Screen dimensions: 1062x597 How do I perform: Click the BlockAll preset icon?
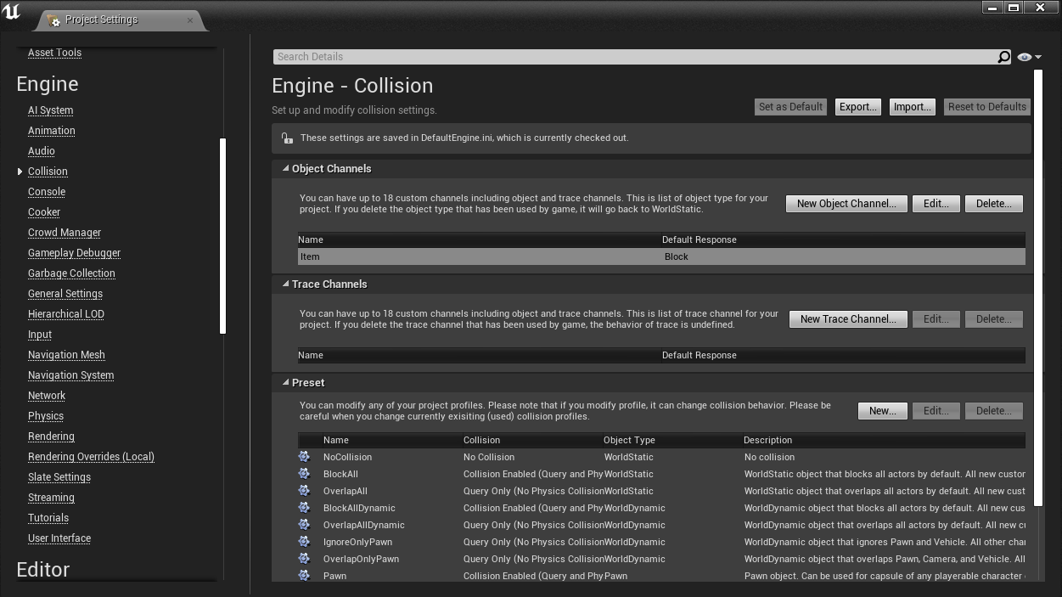[x=304, y=474]
